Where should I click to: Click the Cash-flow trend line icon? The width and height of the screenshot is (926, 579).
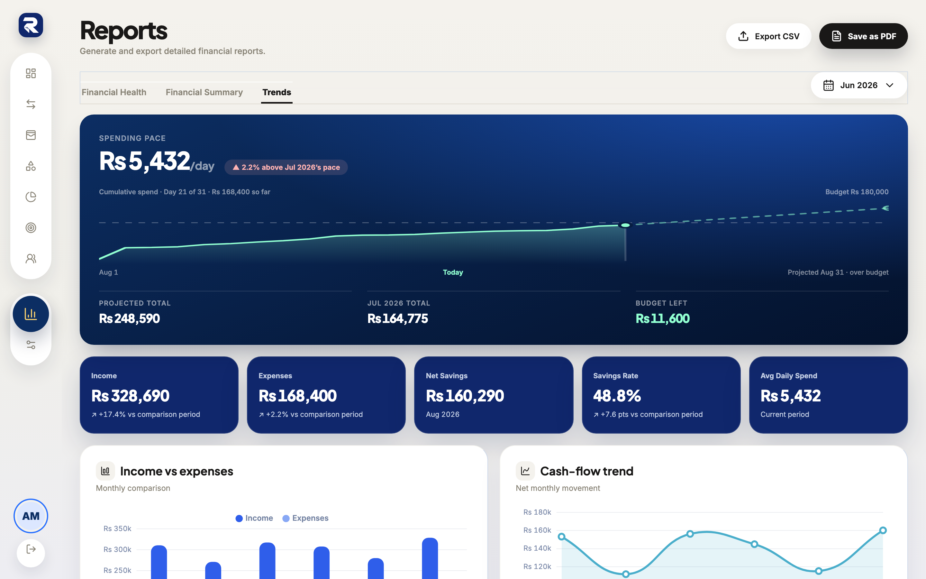(x=525, y=471)
